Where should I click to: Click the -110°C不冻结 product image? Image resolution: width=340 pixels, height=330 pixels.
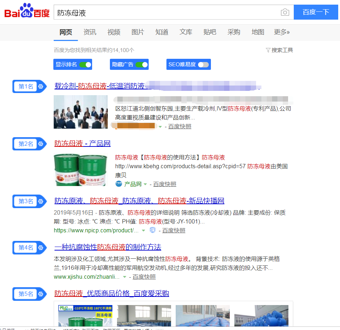85,316
